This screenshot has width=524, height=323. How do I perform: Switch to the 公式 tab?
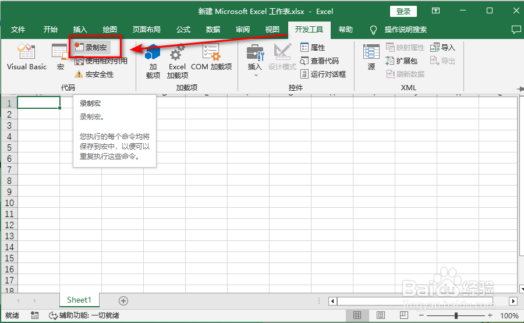[183, 30]
